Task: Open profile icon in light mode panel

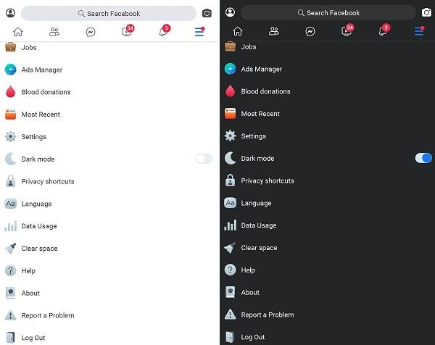Action: 11,13
